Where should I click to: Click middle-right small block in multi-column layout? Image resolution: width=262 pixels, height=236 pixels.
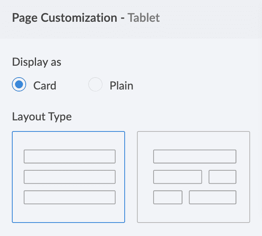pos(222,177)
